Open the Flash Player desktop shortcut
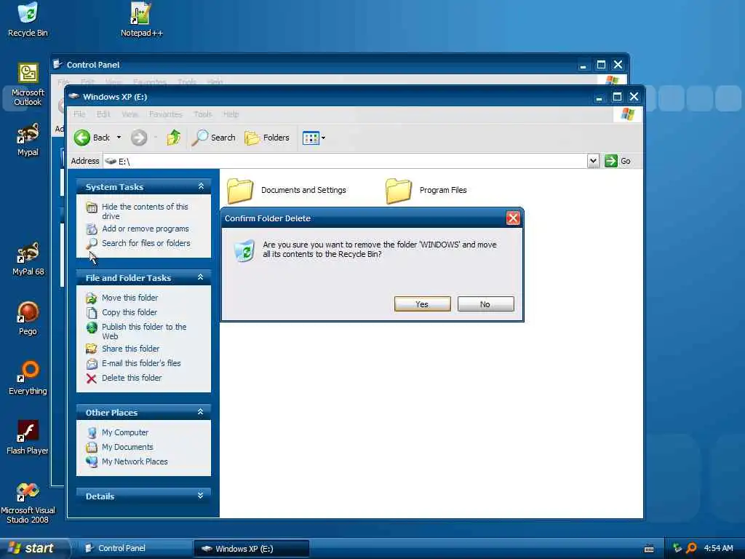The height and width of the screenshot is (559, 745). [28, 437]
